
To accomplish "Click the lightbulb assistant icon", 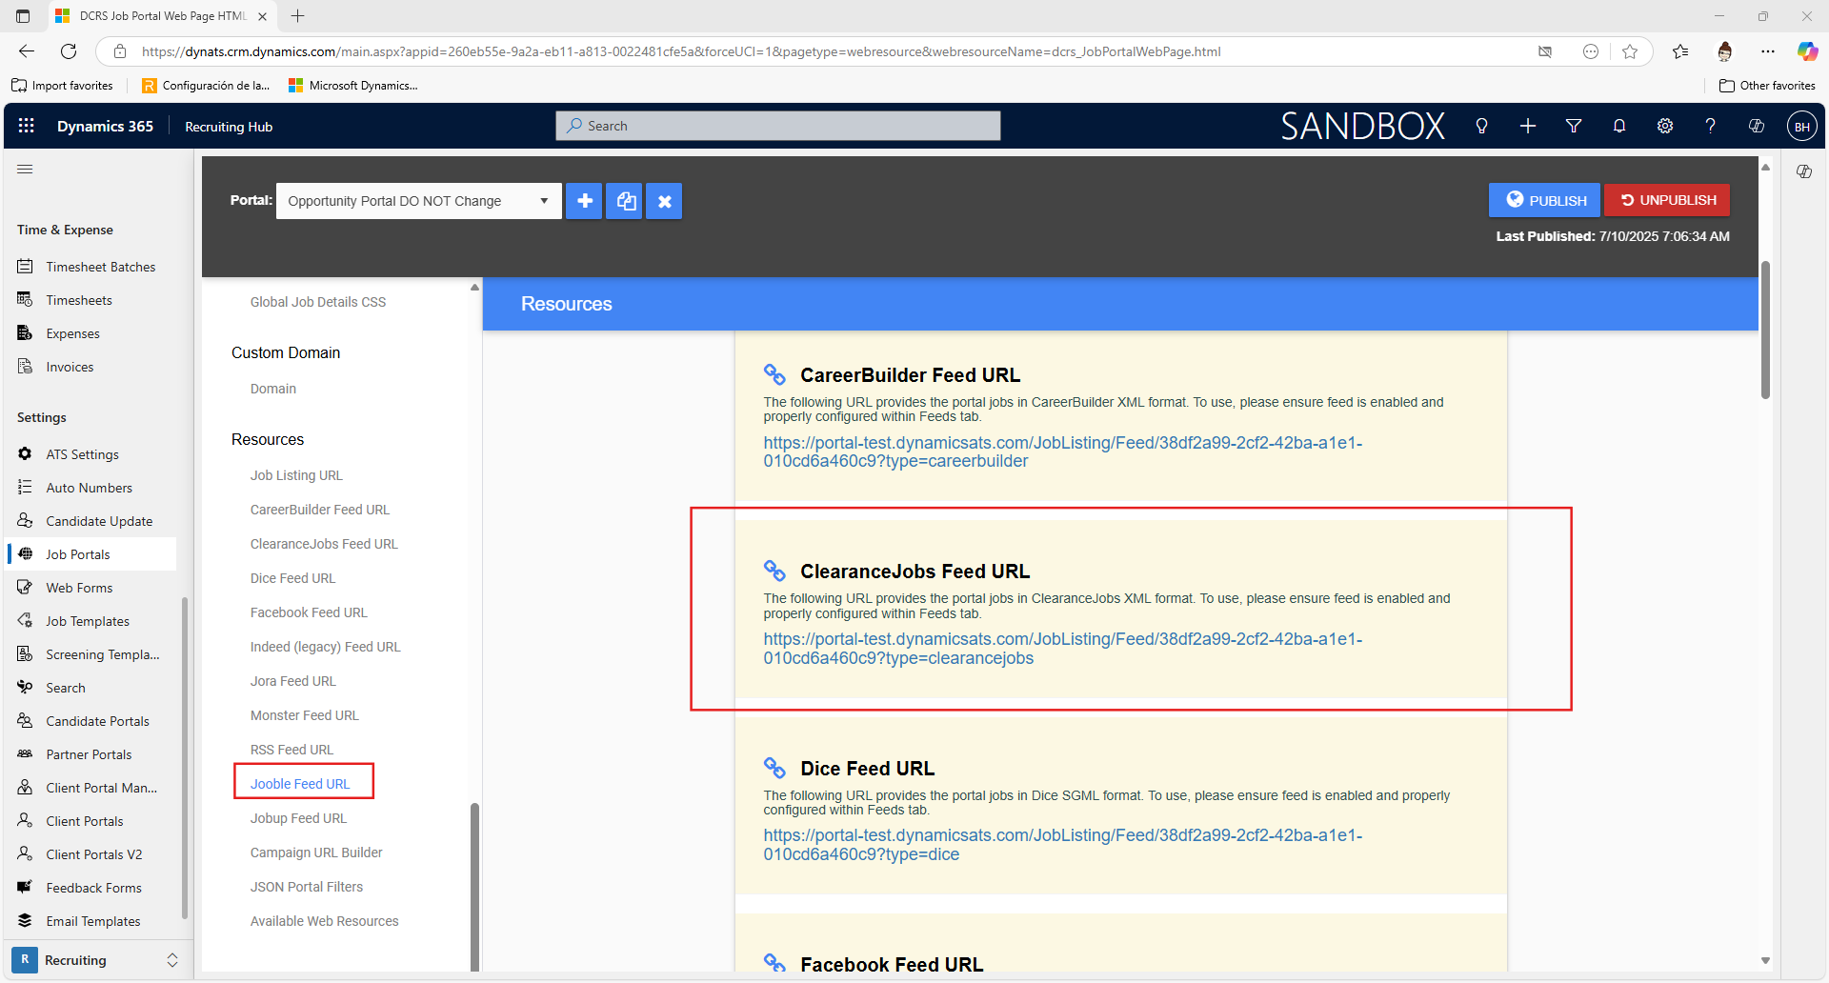I will (x=1481, y=126).
